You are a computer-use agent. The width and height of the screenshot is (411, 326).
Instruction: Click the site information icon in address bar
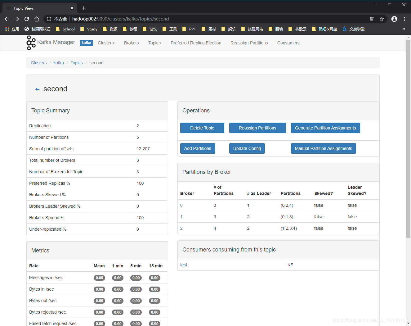49,19
